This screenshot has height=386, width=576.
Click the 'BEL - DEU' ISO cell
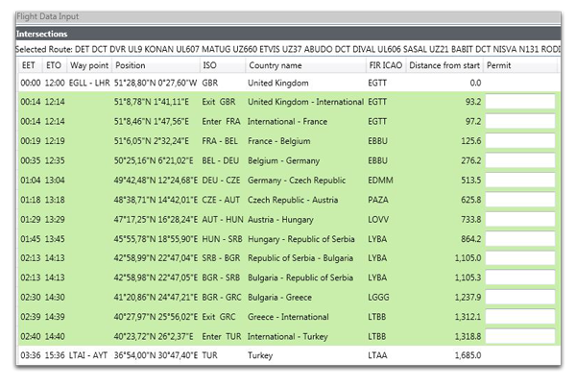221,161
